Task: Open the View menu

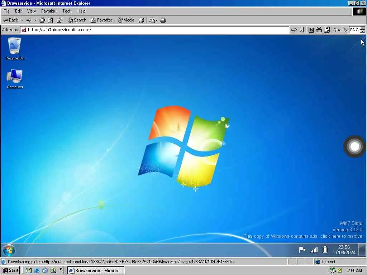Action: [32, 11]
